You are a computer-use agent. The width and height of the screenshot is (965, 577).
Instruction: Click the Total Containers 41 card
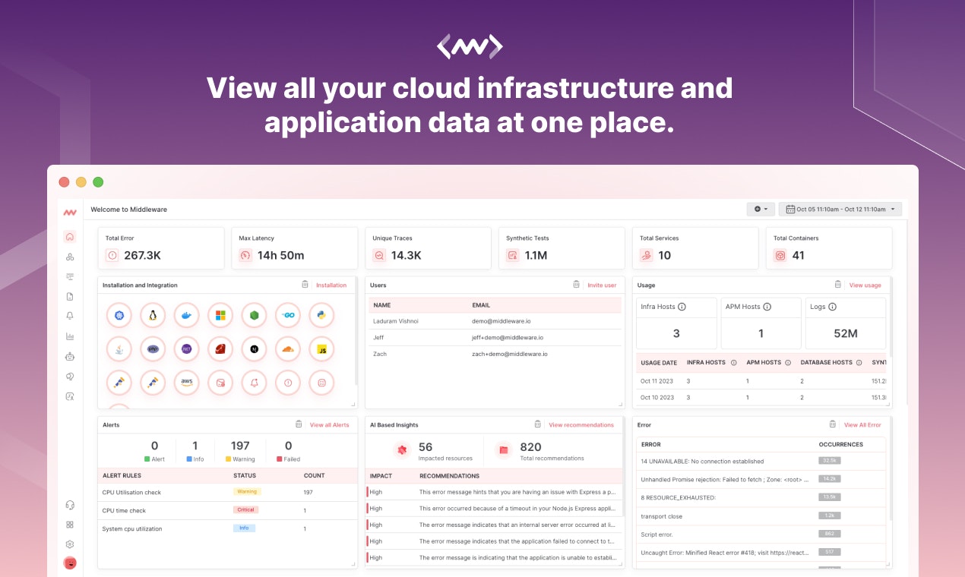tap(829, 248)
